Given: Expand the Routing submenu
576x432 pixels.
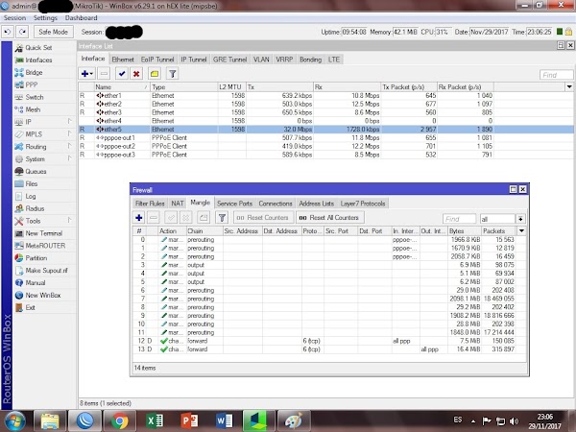Looking at the screenshot, I should (x=43, y=147).
